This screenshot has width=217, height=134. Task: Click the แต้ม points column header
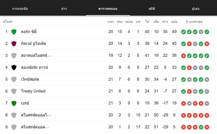pyautogui.click(x=174, y=22)
